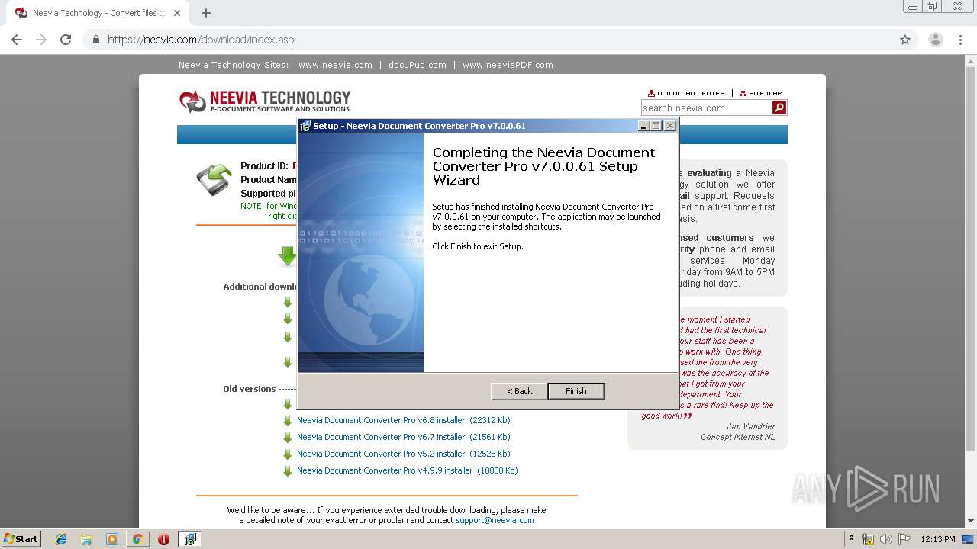Image resolution: width=977 pixels, height=549 pixels.
Task: Click green arrow beside v4.9.9 installer
Action: tap(288, 471)
